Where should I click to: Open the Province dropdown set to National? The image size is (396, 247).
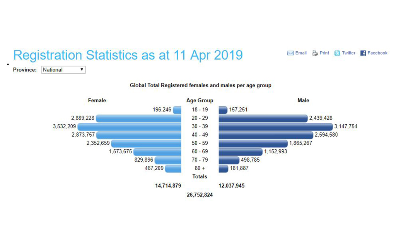coord(63,70)
